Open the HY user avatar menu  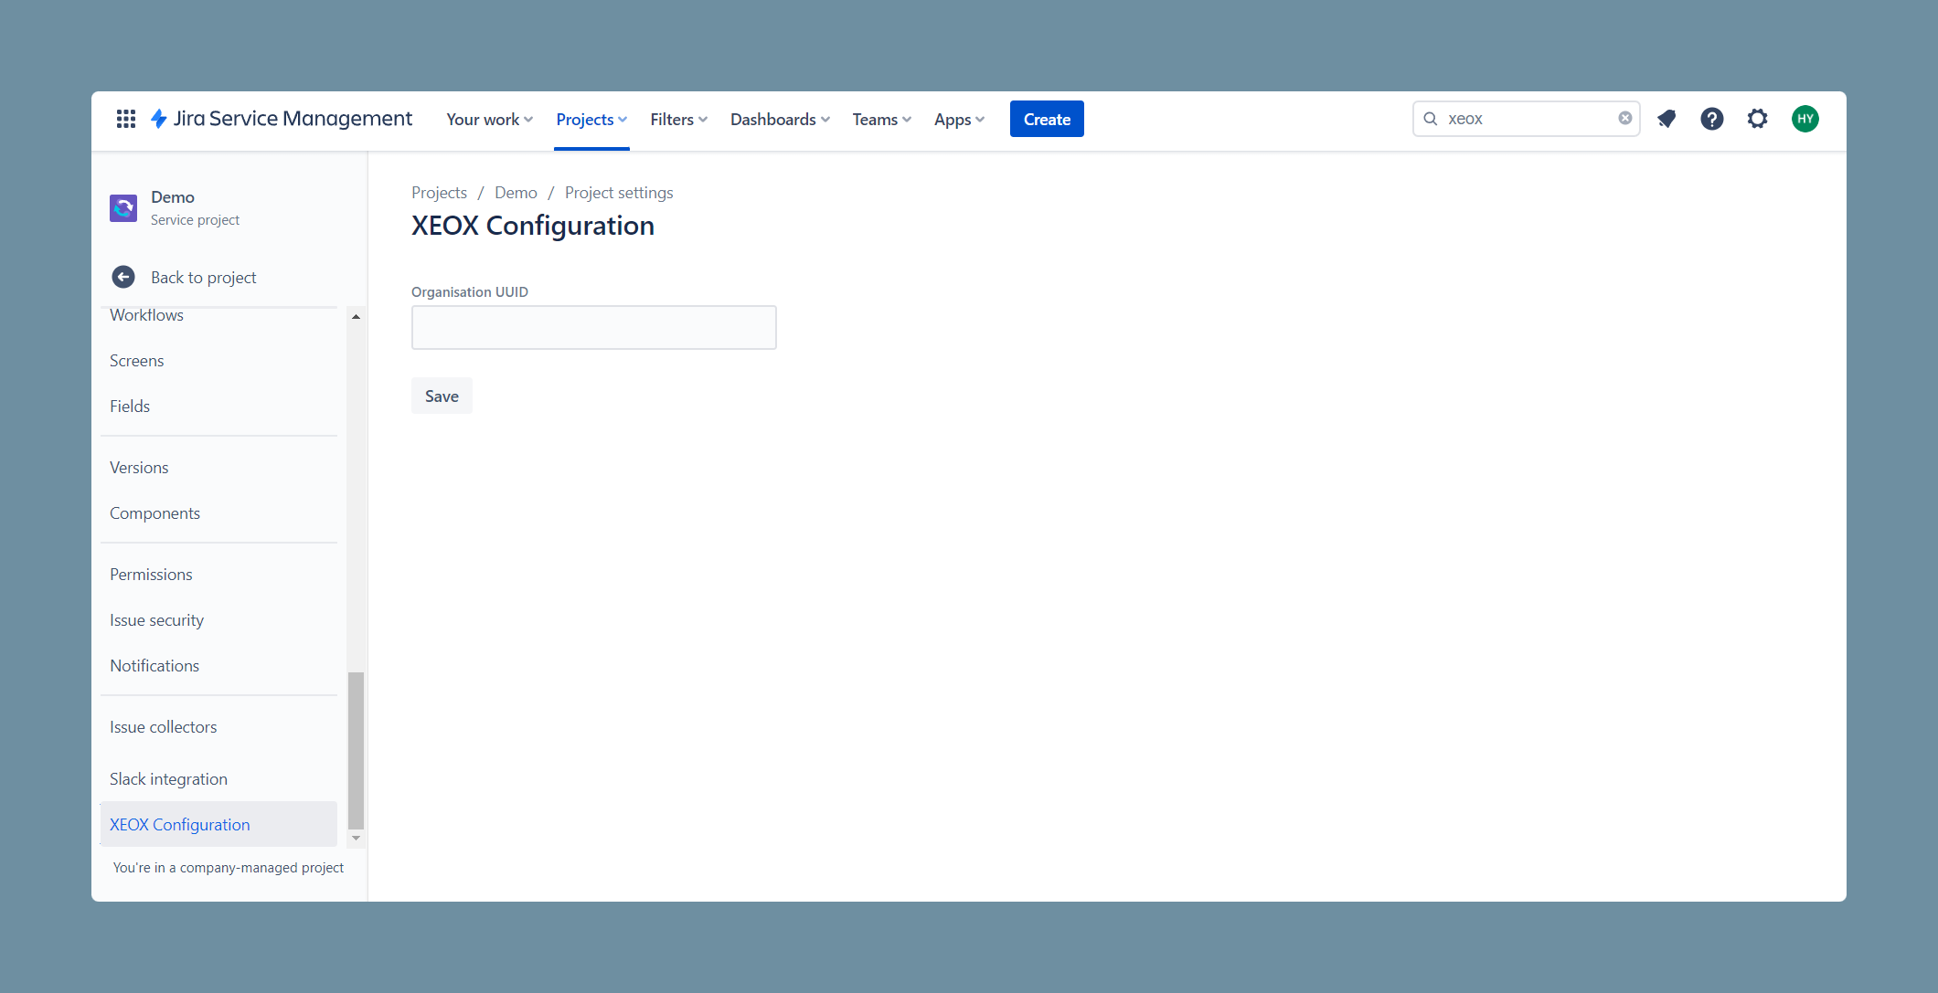(x=1805, y=119)
